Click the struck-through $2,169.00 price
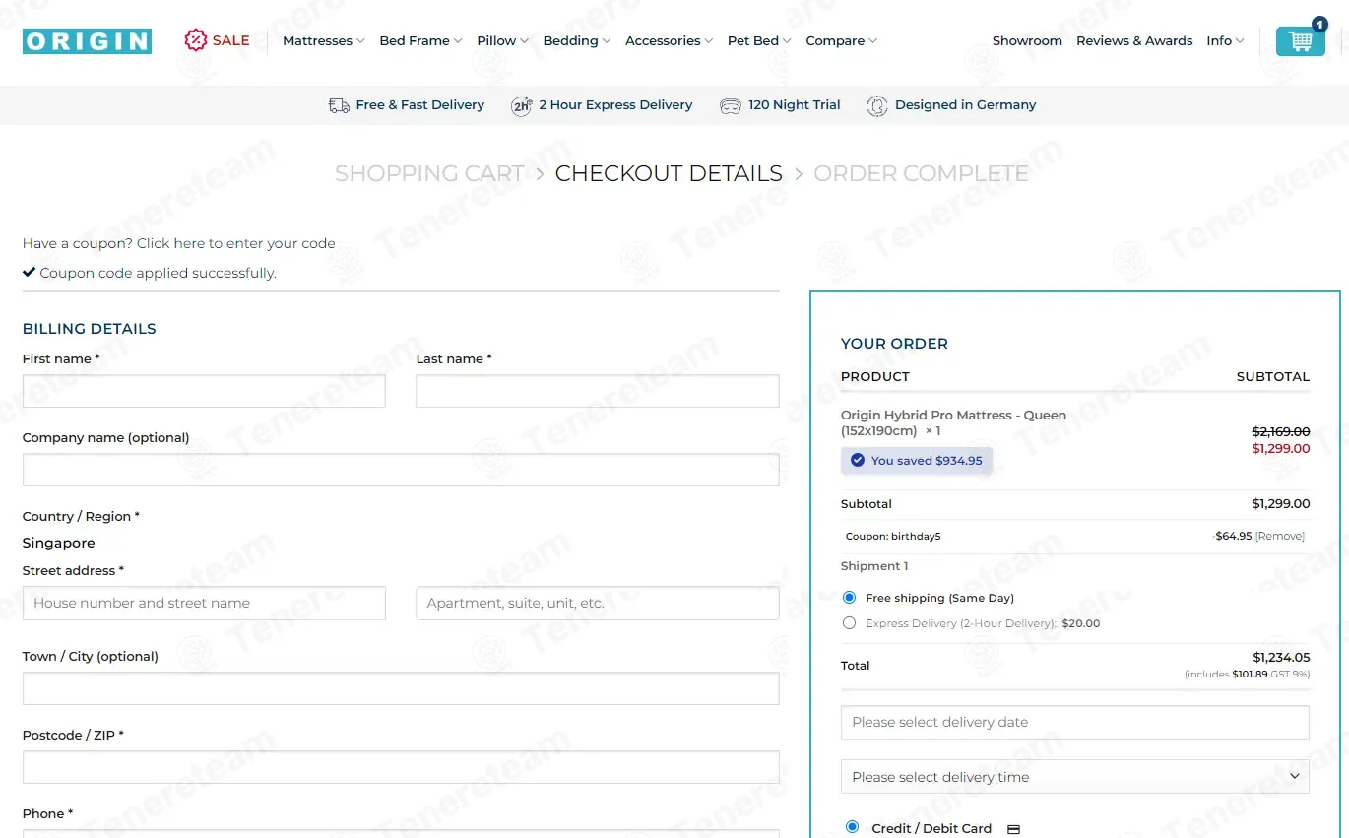The image size is (1349, 838). (1281, 431)
